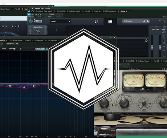Screen dimensions: 167x138
Task: Toggle the pin on the Kirchhoff EQ window
Action: tap(111, 37)
